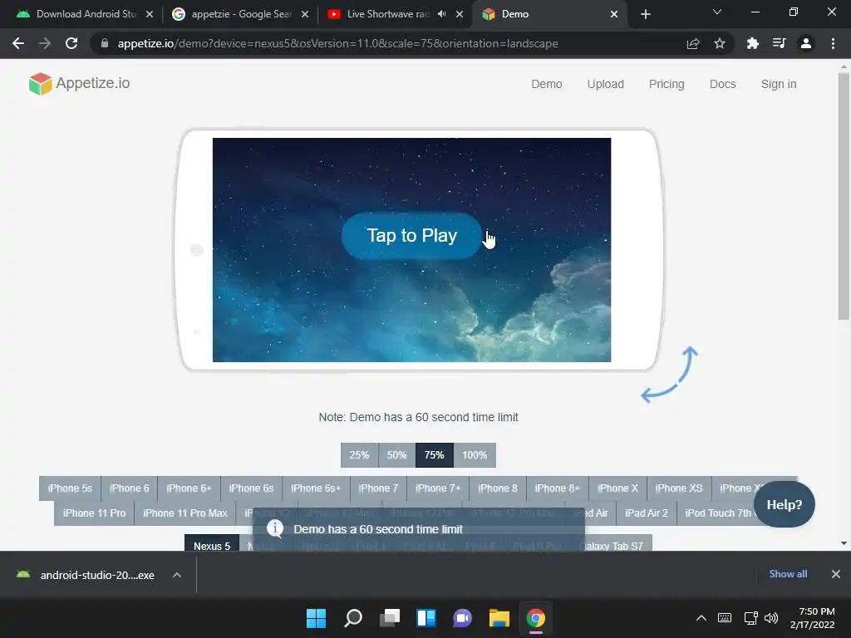Choose the iPhone 8+ device
This screenshot has width=851, height=638.
pyautogui.click(x=558, y=488)
